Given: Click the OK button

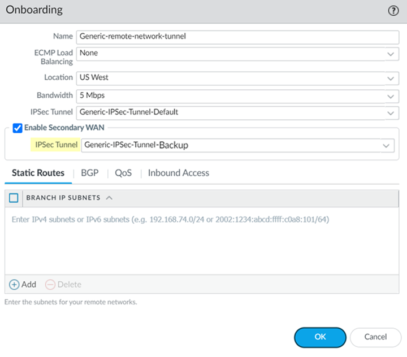Looking at the screenshot, I should tap(320, 337).
